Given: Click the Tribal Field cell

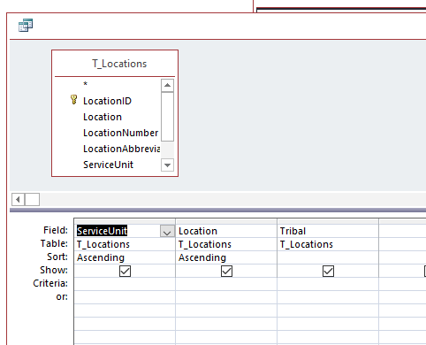Looking at the screenshot, I should coord(328,231).
